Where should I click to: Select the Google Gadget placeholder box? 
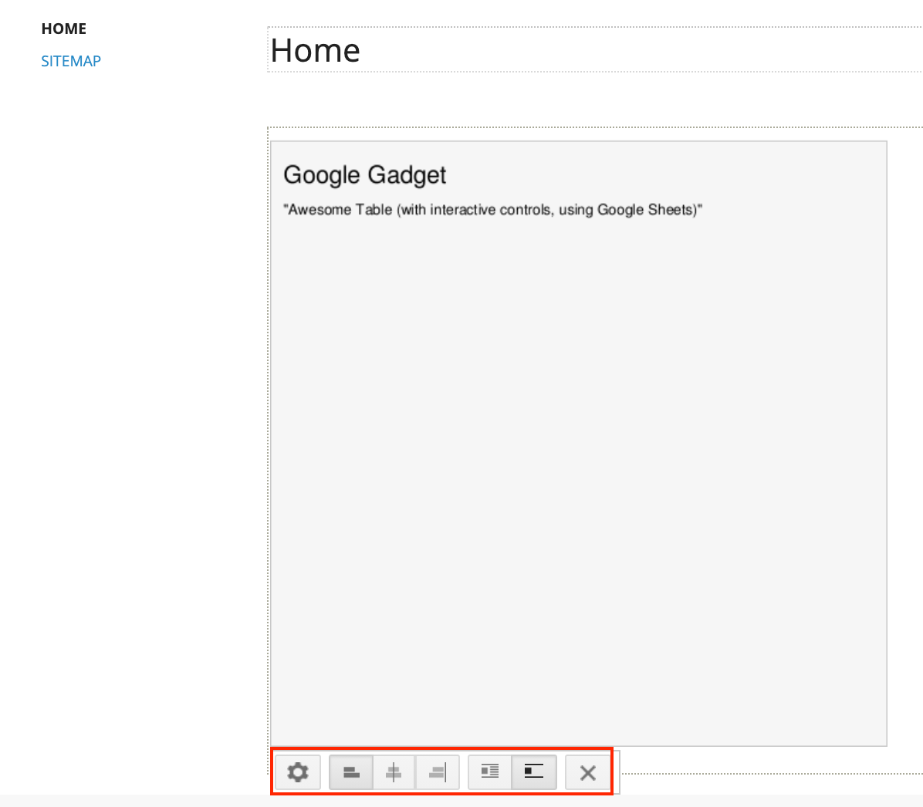click(579, 443)
